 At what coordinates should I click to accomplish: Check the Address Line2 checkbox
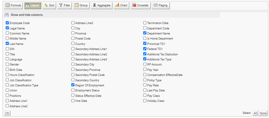point(7,106)
